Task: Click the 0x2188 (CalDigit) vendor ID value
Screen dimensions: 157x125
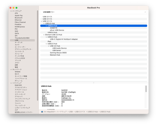Action: click(68, 92)
